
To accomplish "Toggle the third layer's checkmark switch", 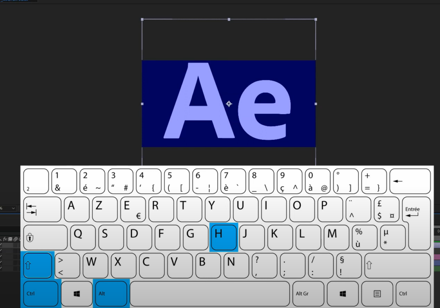I will (1, 256).
